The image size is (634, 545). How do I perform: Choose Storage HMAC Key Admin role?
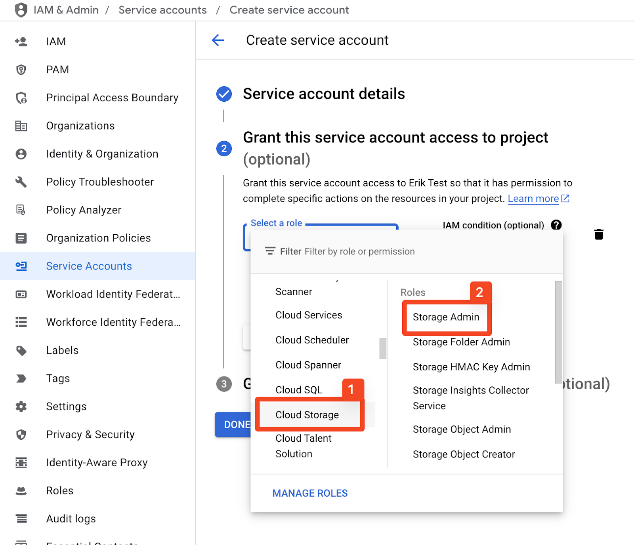[471, 367]
